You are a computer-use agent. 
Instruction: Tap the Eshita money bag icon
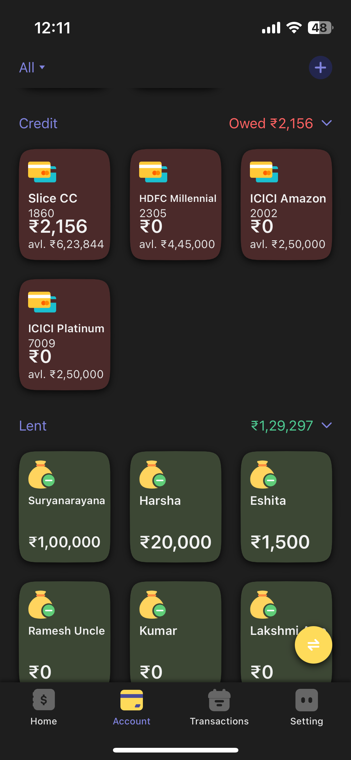pos(263,475)
